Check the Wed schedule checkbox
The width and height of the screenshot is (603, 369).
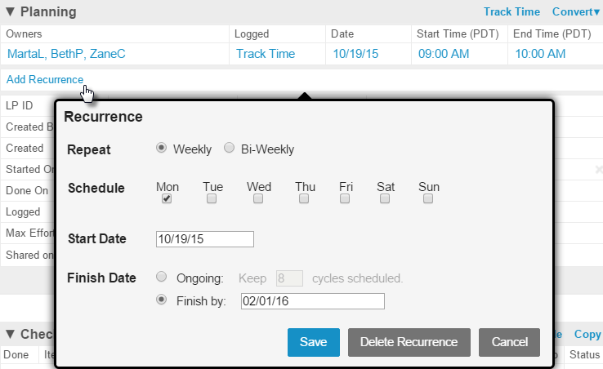(x=258, y=198)
